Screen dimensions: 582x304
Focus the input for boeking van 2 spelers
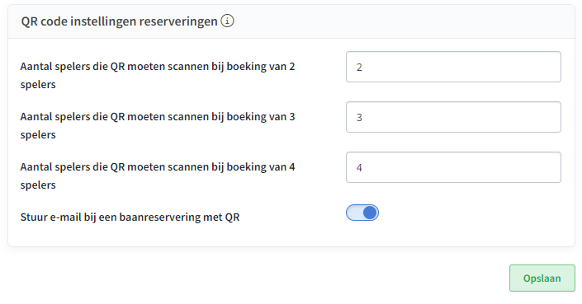[453, 67]
